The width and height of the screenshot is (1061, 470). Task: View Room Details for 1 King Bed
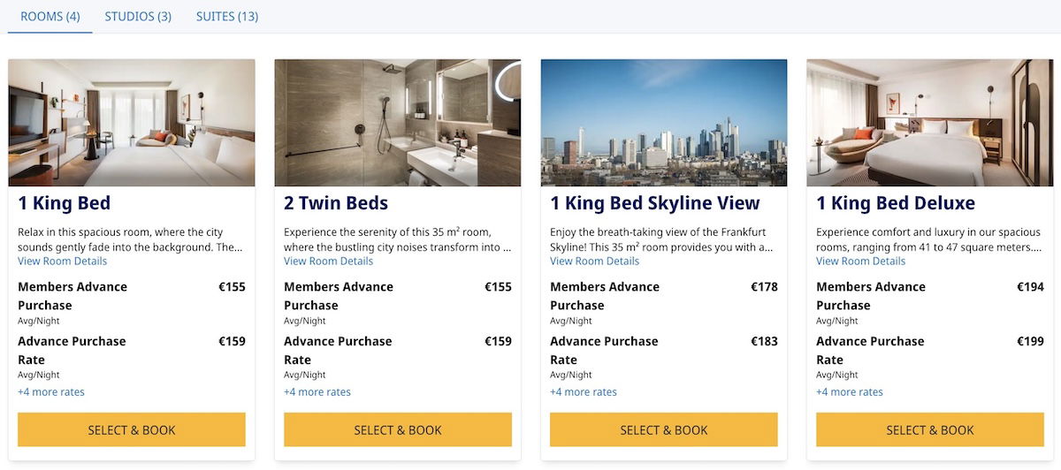63,262
